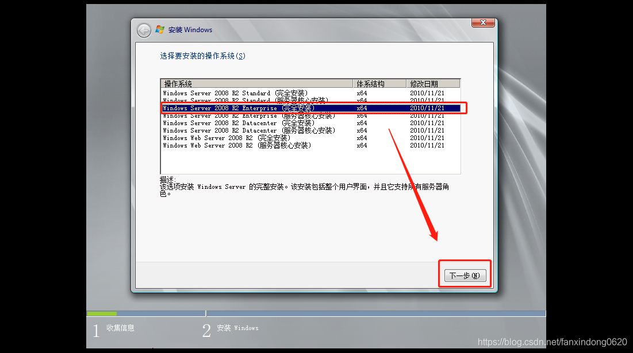Select Windows Web Server 2008 R2 (服务器核心安装)
The image size is (633, 353).
point(310,145)
